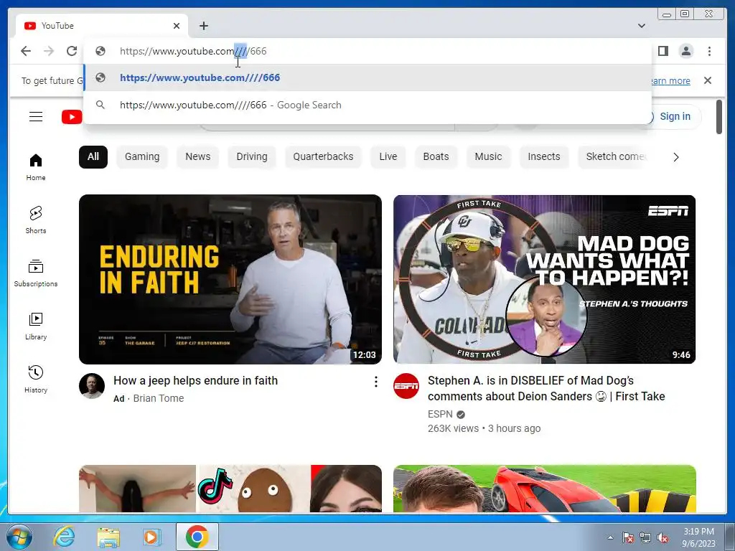Image resolution: width=735 pixels, height=551 pixels.
Task: Open Windows Explorer from the taskbar
Action: coord(108,537)
